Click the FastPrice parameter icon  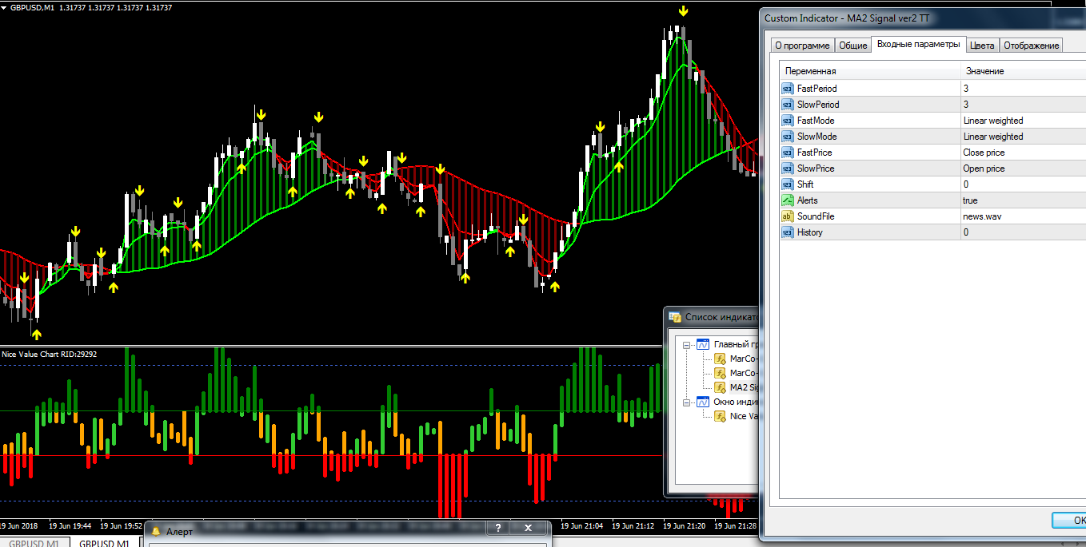pyautogui.click(x=788, y=153)
